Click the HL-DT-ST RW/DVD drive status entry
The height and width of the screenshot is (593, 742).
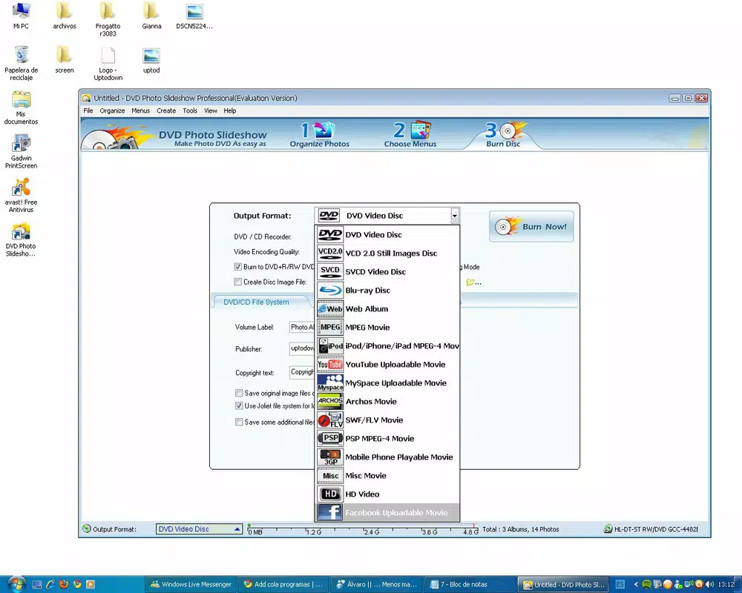(651, 529)
